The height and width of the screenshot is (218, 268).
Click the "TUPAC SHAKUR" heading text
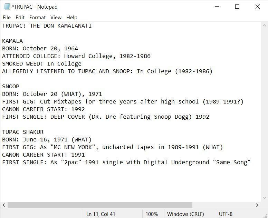click(x=23, y=132)
